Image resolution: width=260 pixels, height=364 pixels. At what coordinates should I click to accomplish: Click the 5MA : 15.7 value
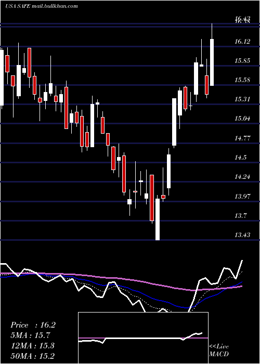(30, 335)
